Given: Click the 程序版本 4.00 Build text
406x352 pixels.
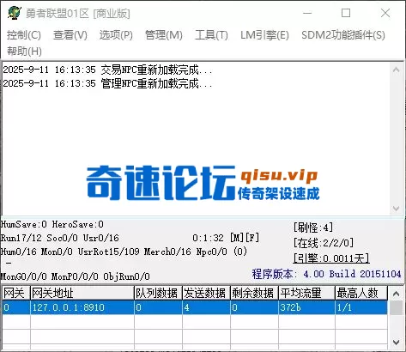Looking at the screenshot, I should pyautogui.click(x=326, y=274).
